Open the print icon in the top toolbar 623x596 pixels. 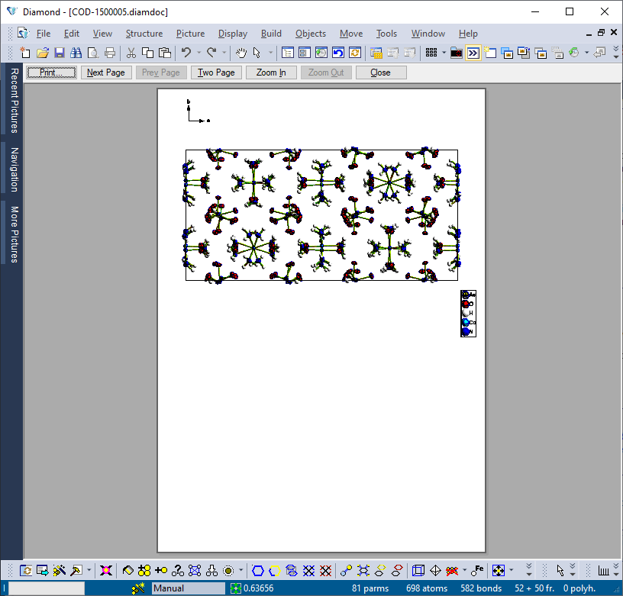pos(109,53)
